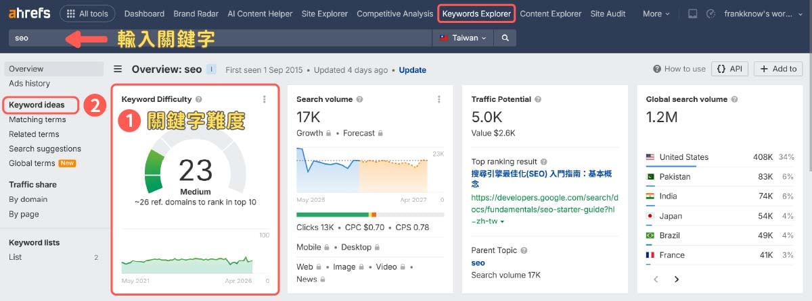Toggle the sidebar hamburger menu icon
Viewport: 812px width, 301px height.
pos(118,69)
